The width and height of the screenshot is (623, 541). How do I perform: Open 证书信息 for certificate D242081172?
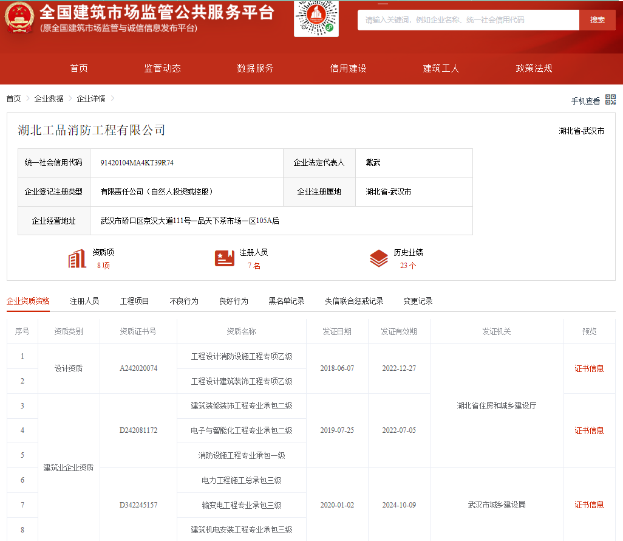point(589,430)
